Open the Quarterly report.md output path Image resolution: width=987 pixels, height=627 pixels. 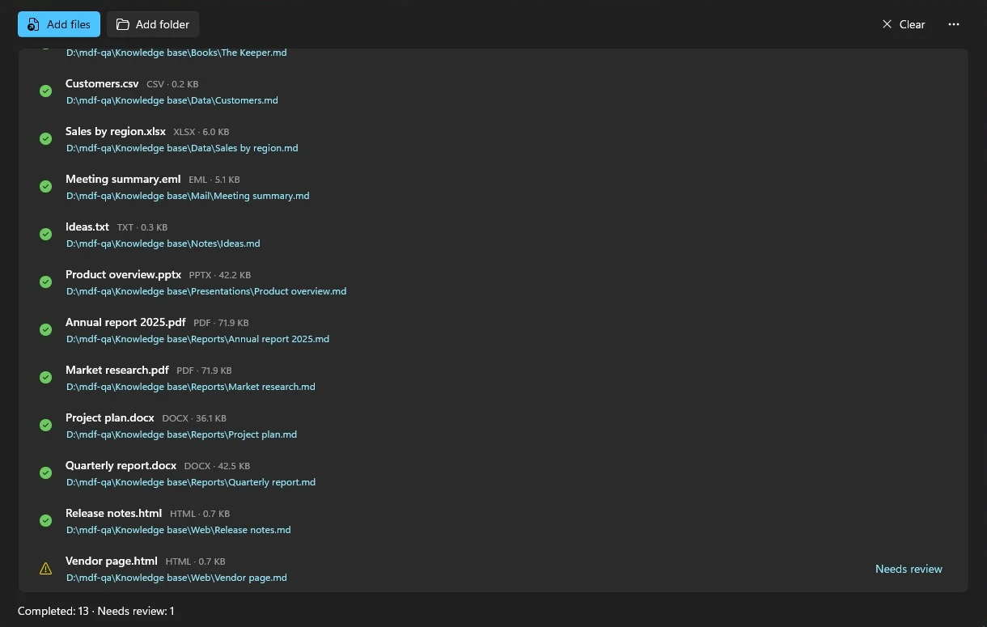pos(191,482)
